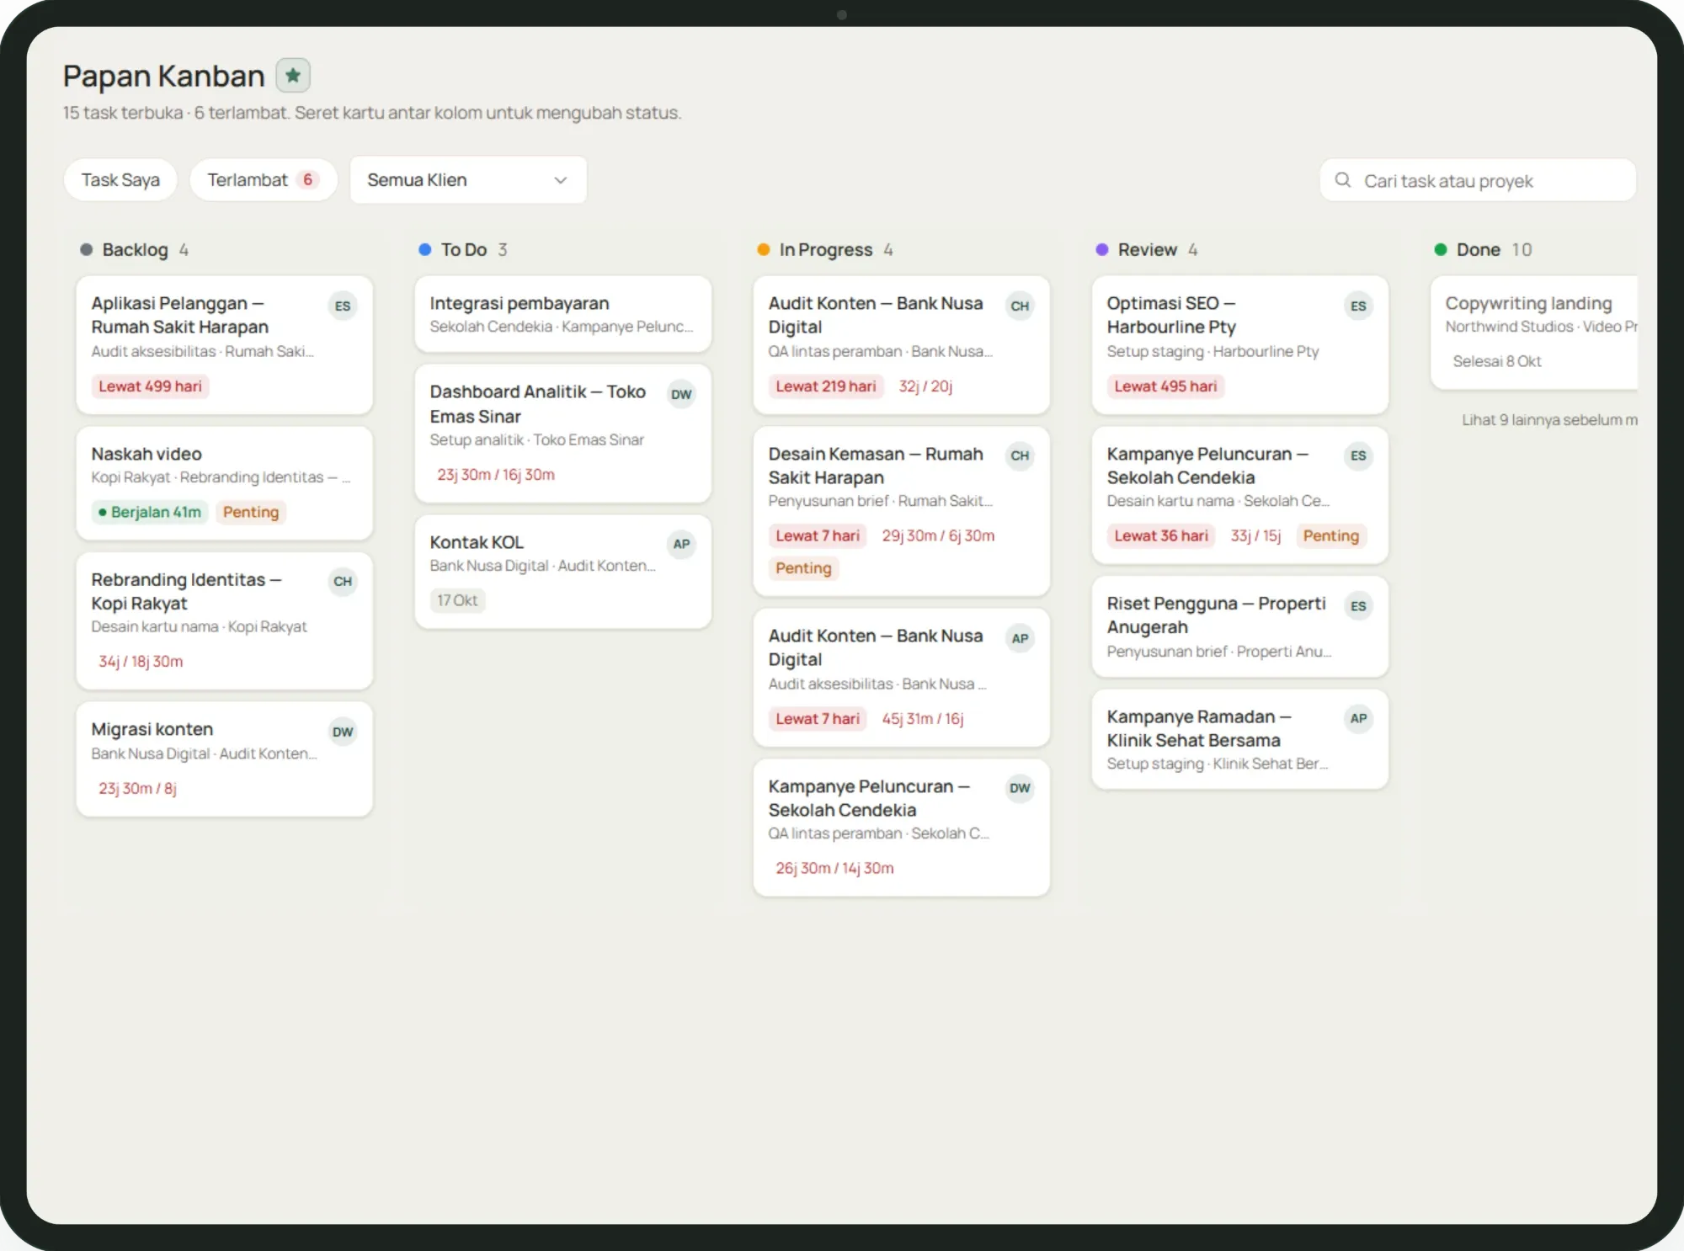Click the Lewat 219 hari badge
The width and height of the screenshot is (1684, 1251).
click(826, 386)
